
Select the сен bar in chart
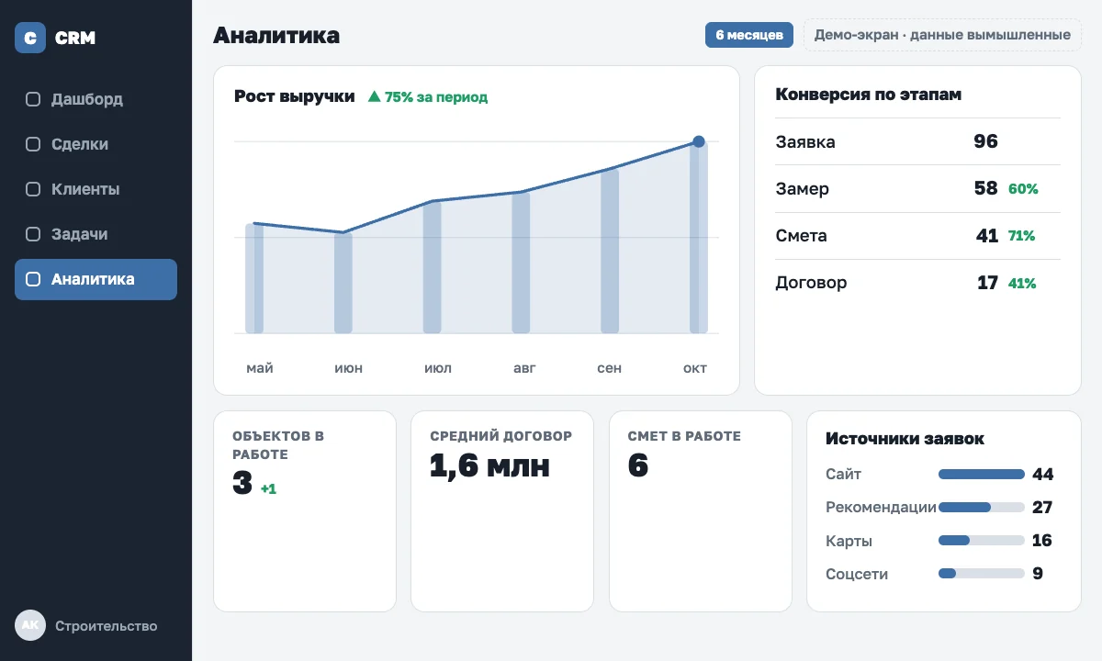click(610, 251)
